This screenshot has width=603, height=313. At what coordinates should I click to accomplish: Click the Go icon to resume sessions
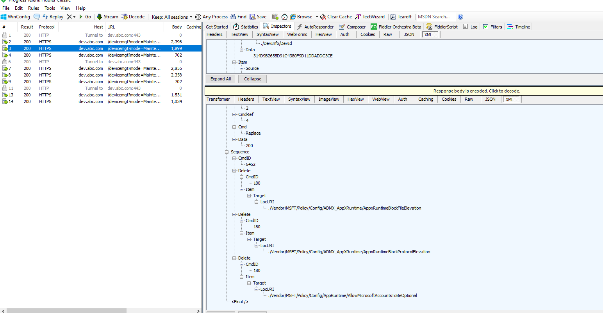(86, 16)
